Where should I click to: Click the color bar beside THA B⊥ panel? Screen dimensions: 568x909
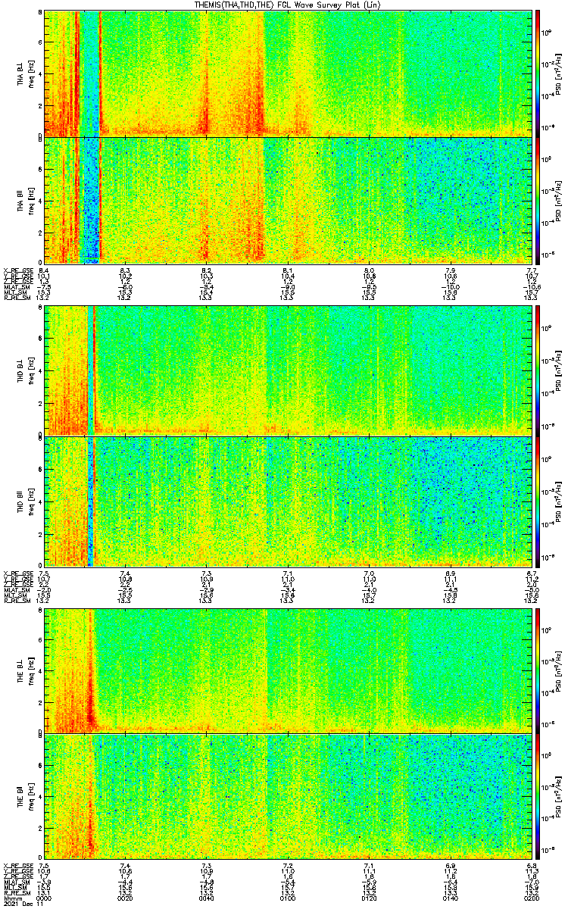538,73
